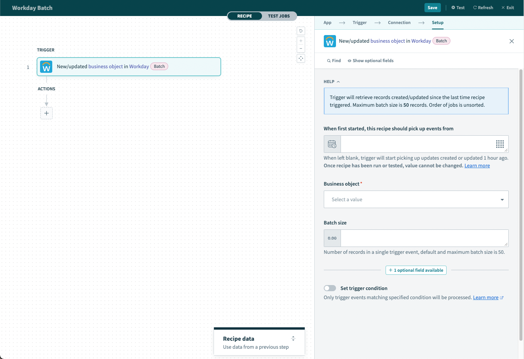Open the datapill formula grid icon

[500, 144]
